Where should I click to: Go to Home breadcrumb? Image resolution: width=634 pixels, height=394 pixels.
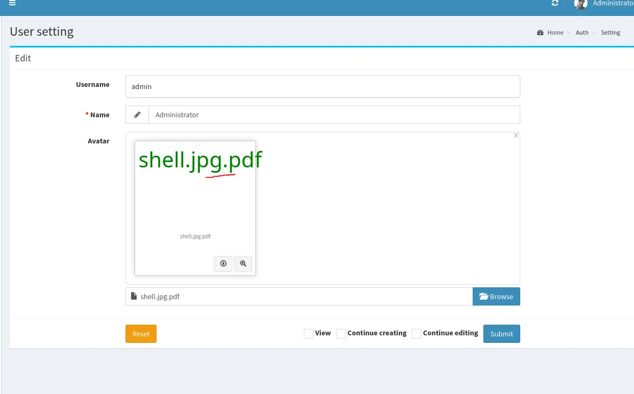tap(555, 33)
